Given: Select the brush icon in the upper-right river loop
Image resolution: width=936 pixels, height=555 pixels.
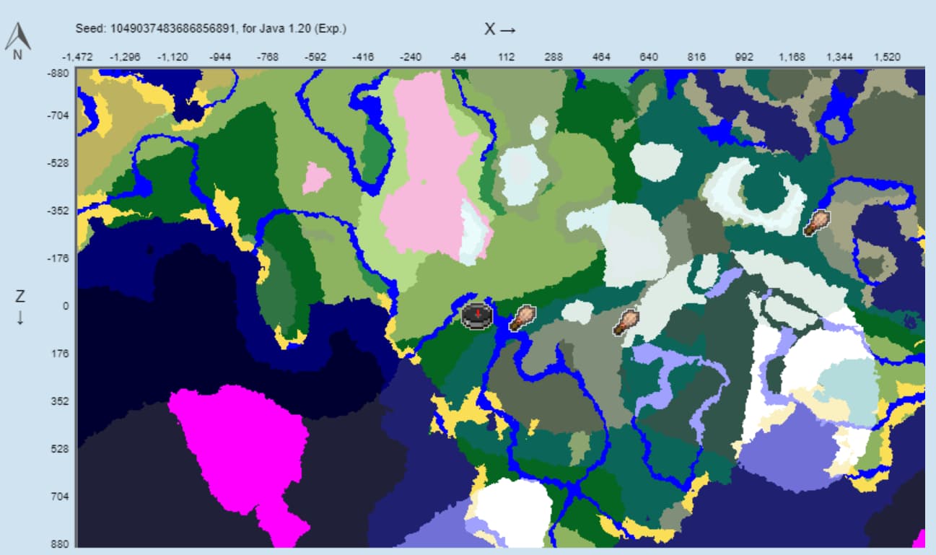Looking at the screenshot, I should pos(818,223).
